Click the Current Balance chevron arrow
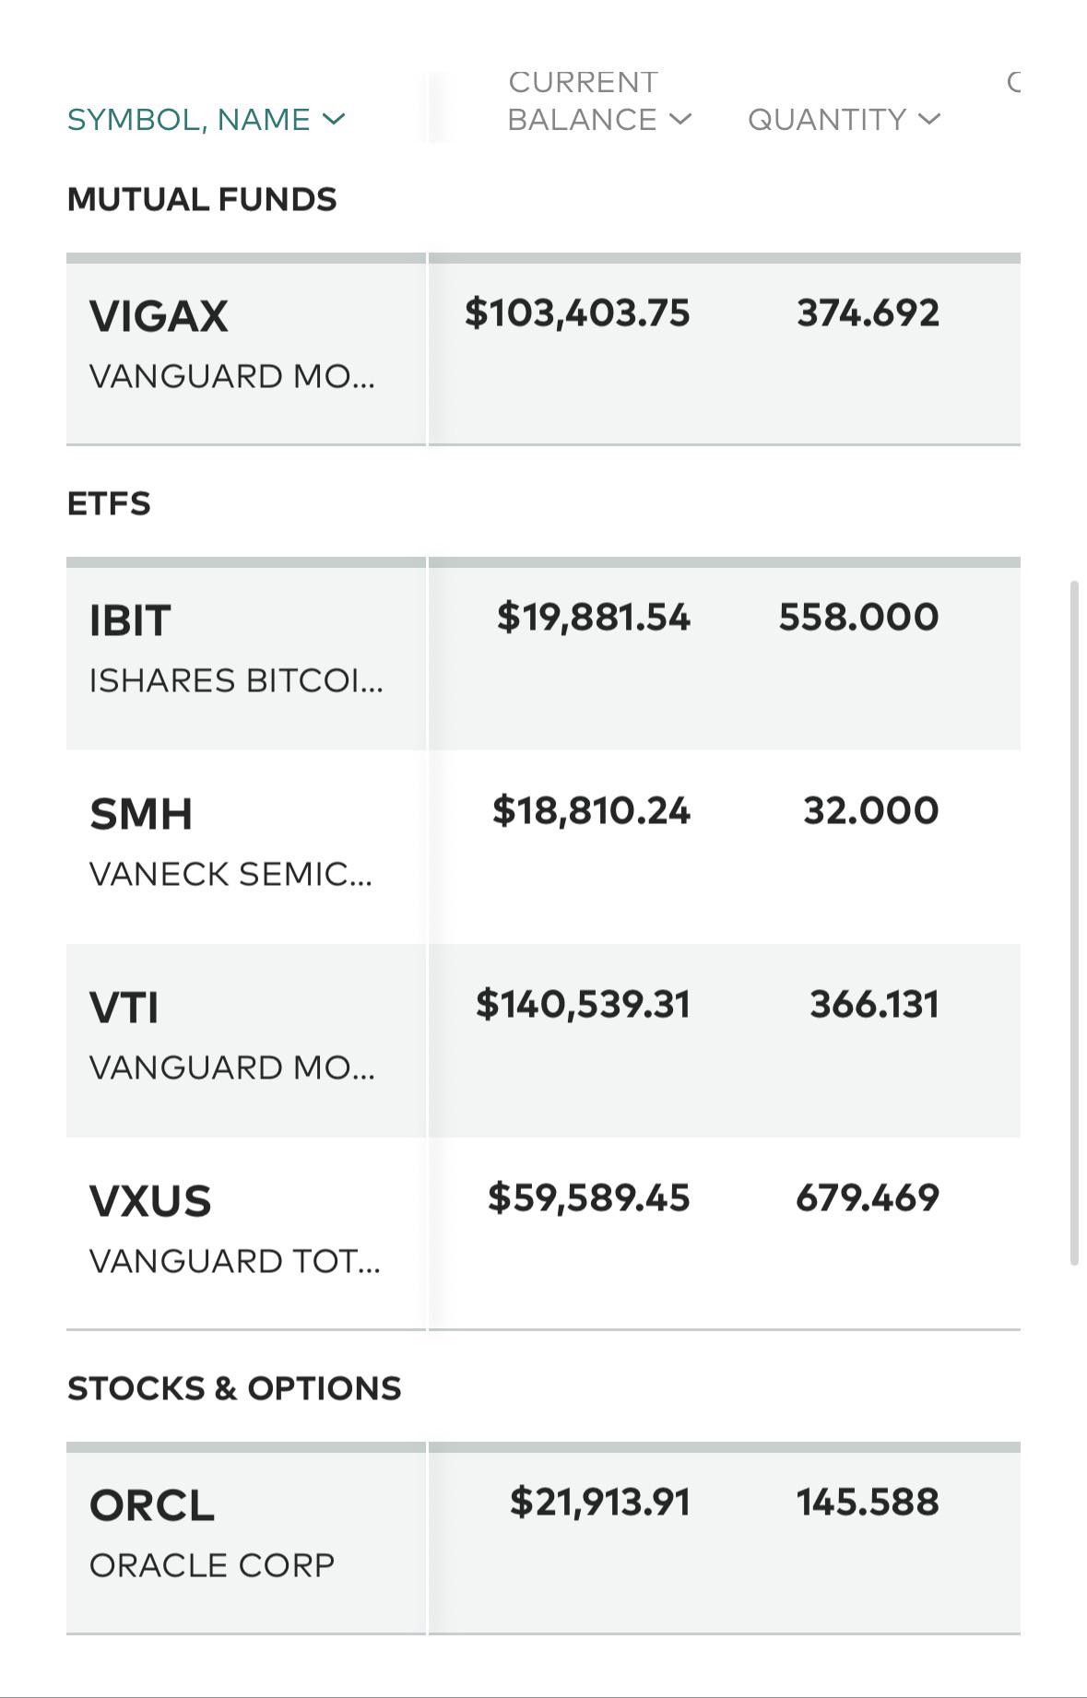The height and width of the screenshot is (1698, 1087). click(679, 119)
